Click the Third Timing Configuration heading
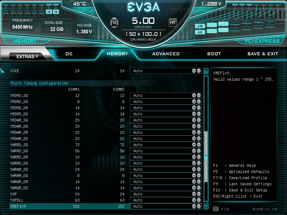Image resolution: width=287 pixels, height=215 pixels. (39, 83)
